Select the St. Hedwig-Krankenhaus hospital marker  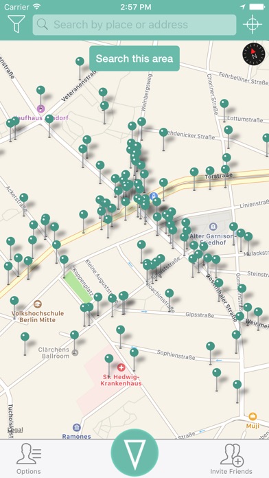pos(121,367)
